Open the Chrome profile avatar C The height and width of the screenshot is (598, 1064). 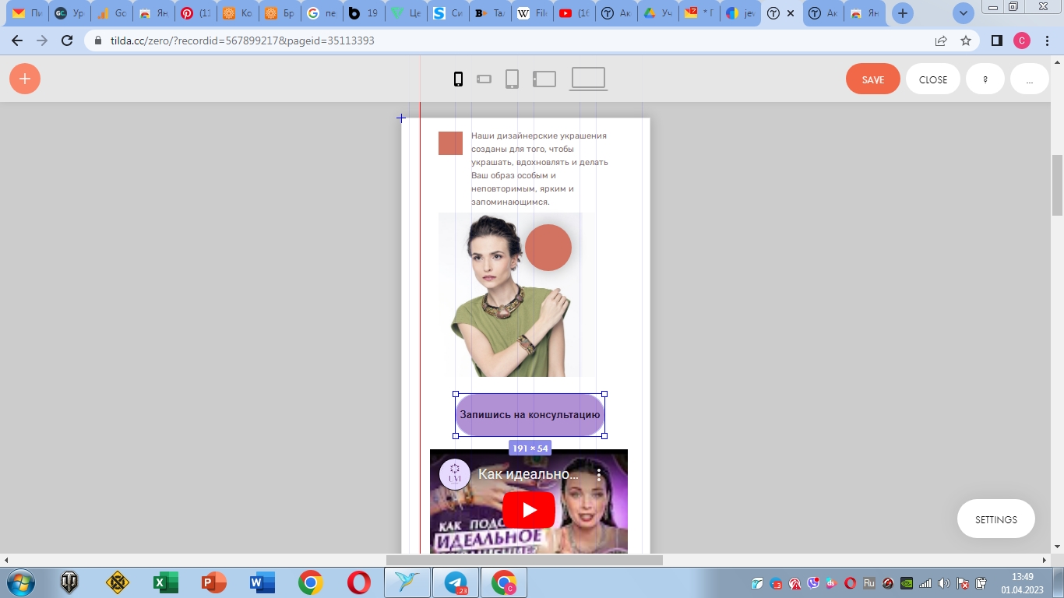[1022, 40]
